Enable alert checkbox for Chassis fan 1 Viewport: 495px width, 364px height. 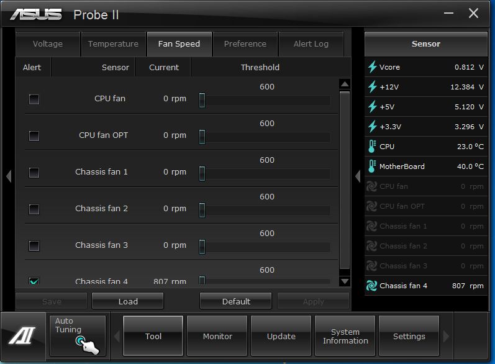pyautogui.click(x=34, y=172)
